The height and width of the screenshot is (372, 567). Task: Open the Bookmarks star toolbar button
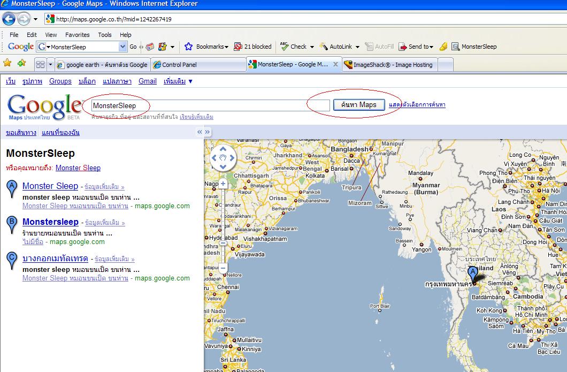[206, 47]
